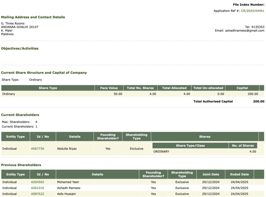Click the Total Un-allocated column header

208,88
